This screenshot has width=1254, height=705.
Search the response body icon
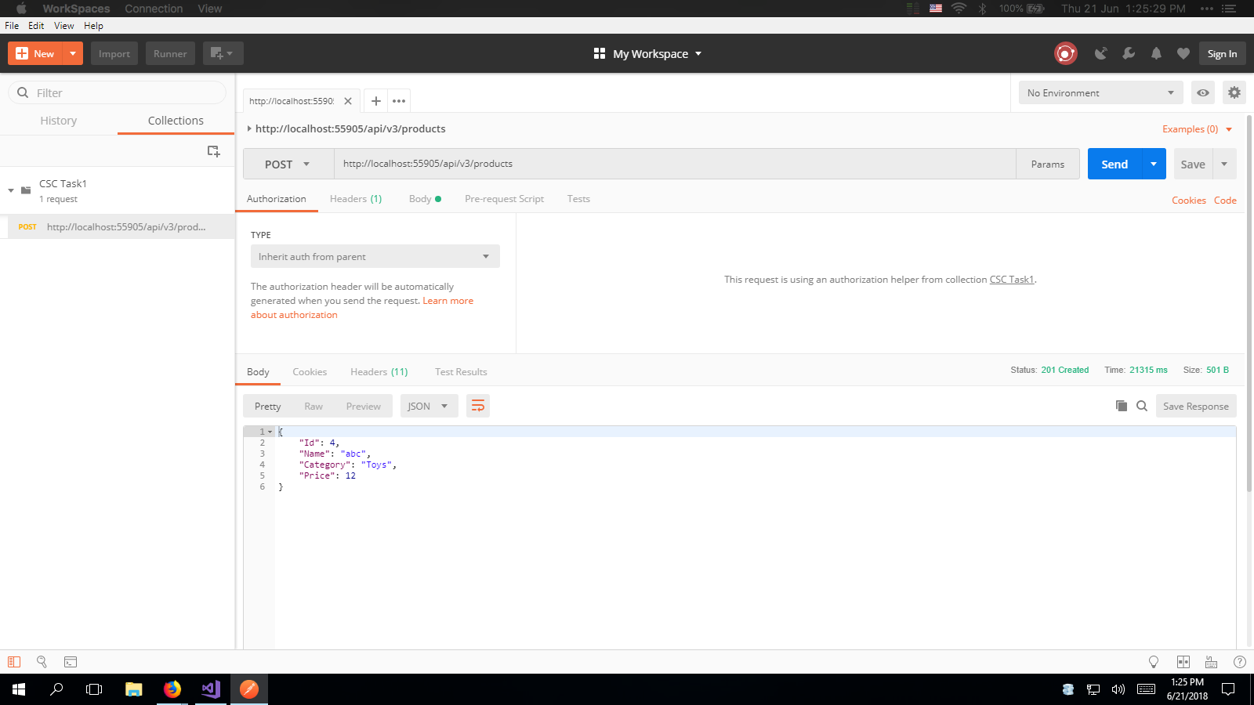point(1142,406)
